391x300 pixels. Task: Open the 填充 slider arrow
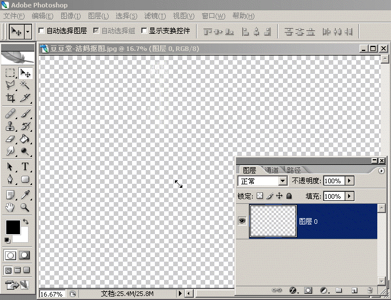[349, 196]
